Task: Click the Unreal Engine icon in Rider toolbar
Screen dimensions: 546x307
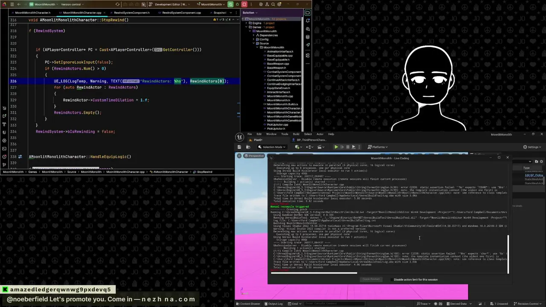Action: (143, 4)
